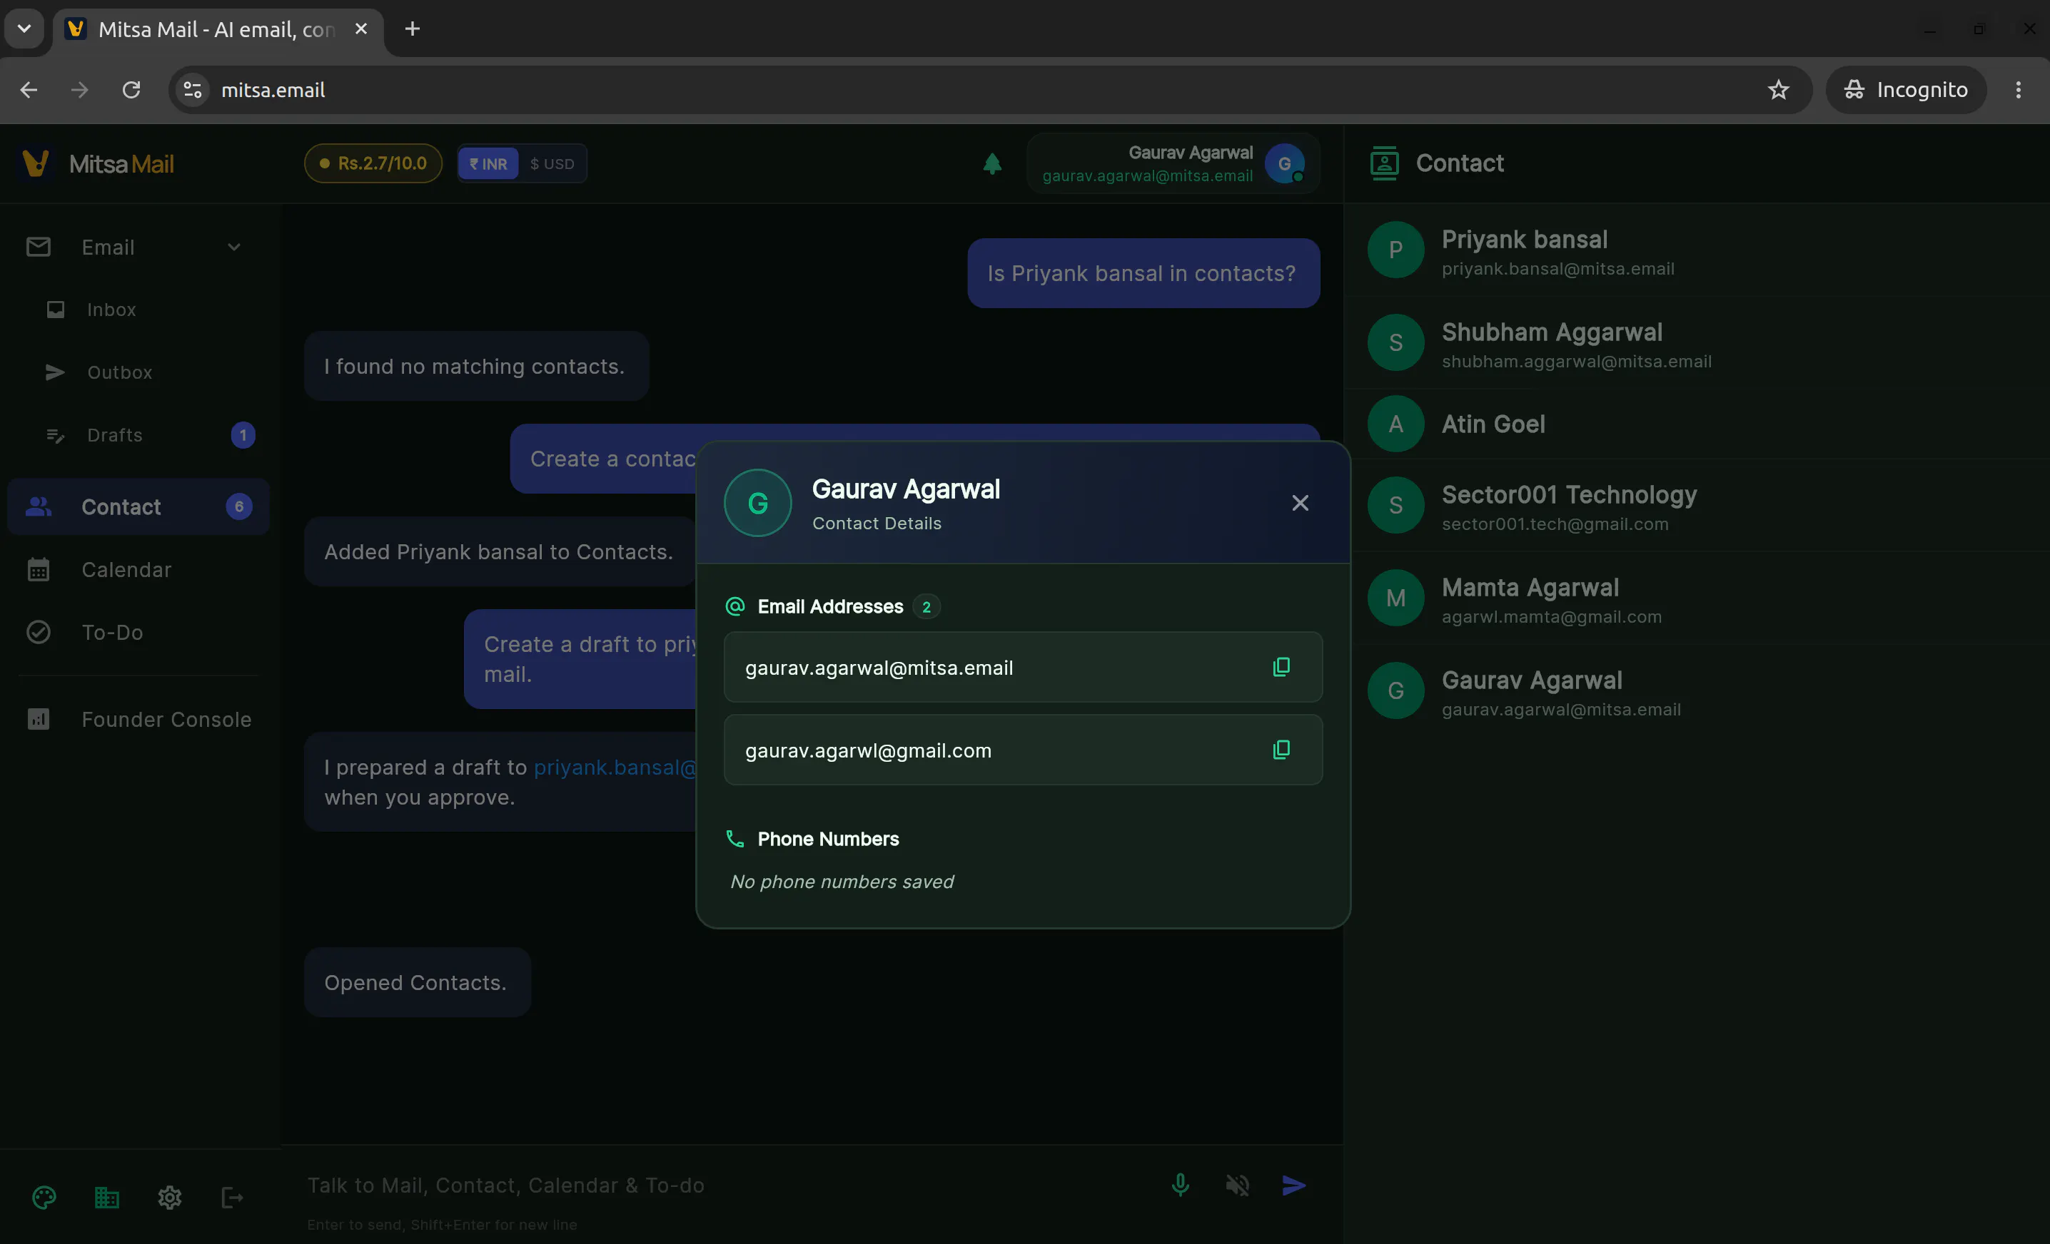Open the Gaurav Agarwal profile card
The width and height of the screenshot is (2050, 1244).
[x=1173, y=164]
